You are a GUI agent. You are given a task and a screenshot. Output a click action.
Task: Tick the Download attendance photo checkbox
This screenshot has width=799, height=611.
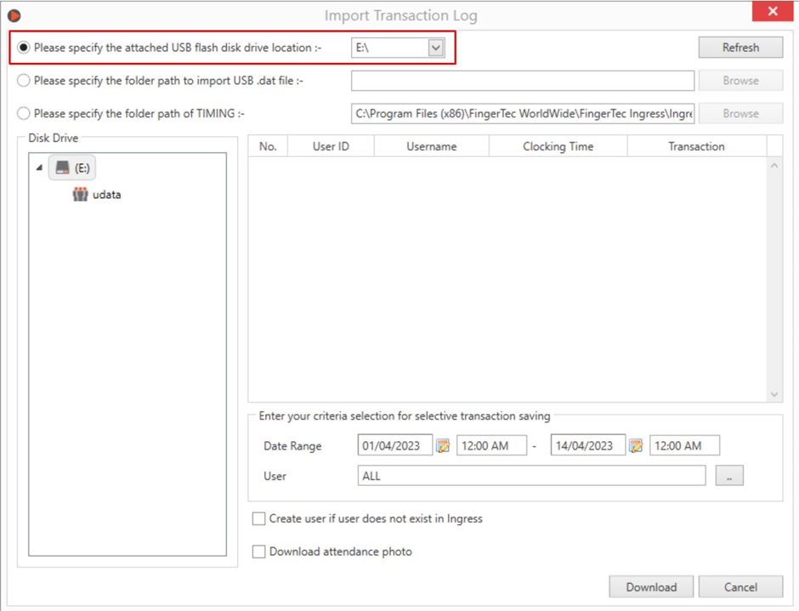coord(259,552)
